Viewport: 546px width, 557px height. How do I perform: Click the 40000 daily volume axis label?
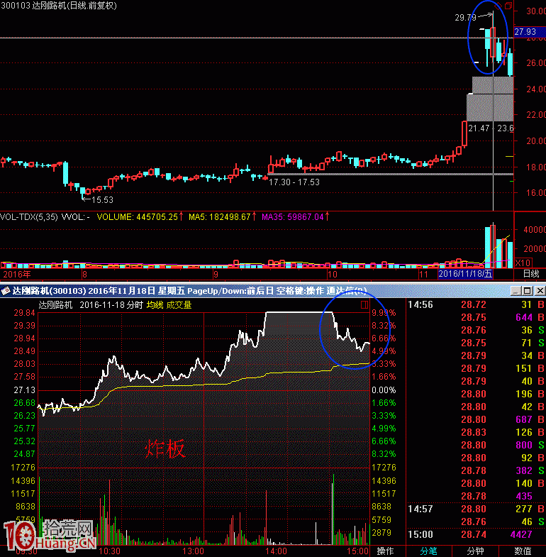click(535, 229)
